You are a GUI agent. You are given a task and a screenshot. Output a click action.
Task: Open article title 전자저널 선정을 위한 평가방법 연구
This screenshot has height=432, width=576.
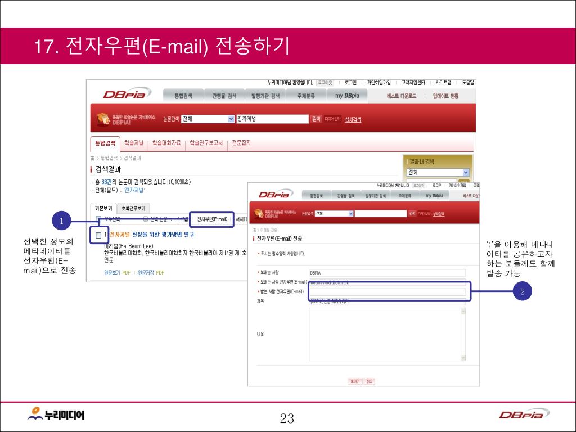(152, 235)
